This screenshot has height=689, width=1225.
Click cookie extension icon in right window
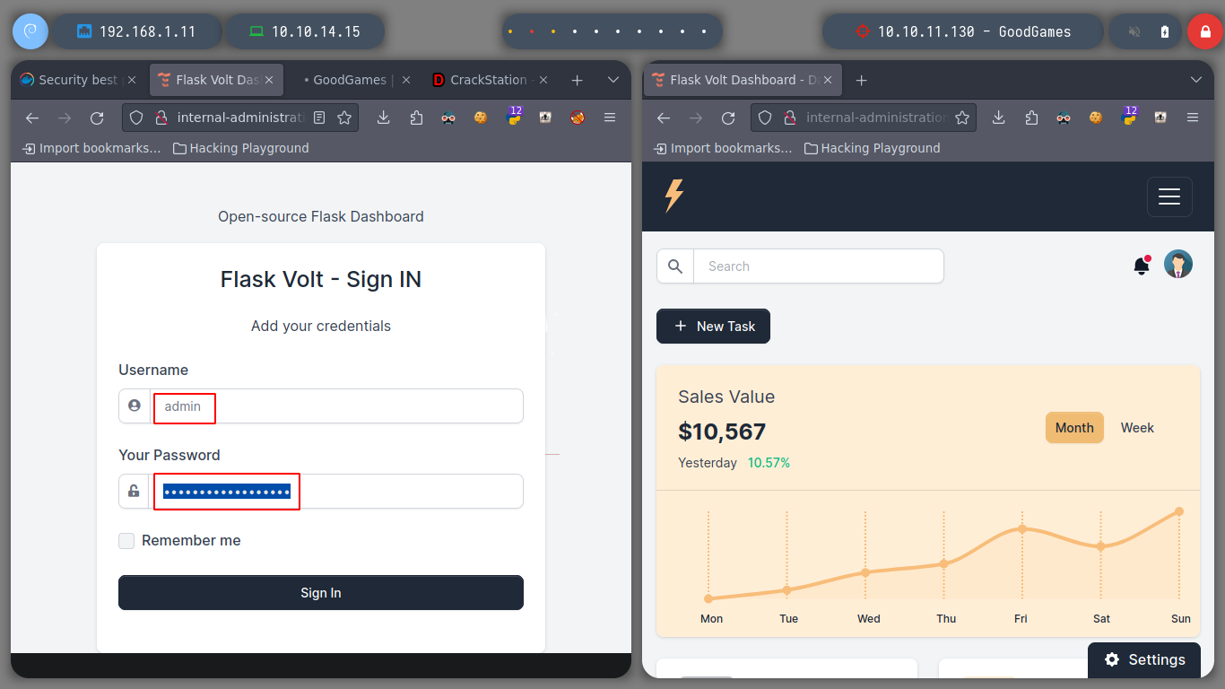1096,118
